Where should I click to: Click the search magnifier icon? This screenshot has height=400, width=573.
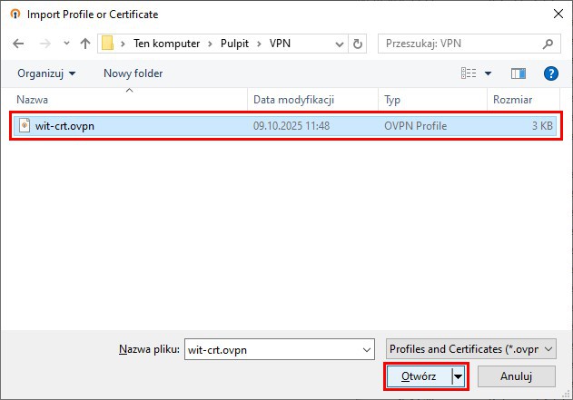548,43
